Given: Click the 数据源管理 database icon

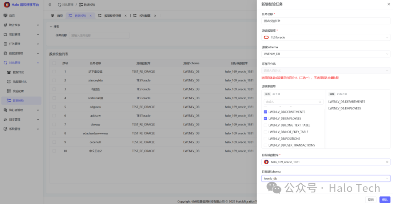Looking at the screenshot, I should 5,53.
